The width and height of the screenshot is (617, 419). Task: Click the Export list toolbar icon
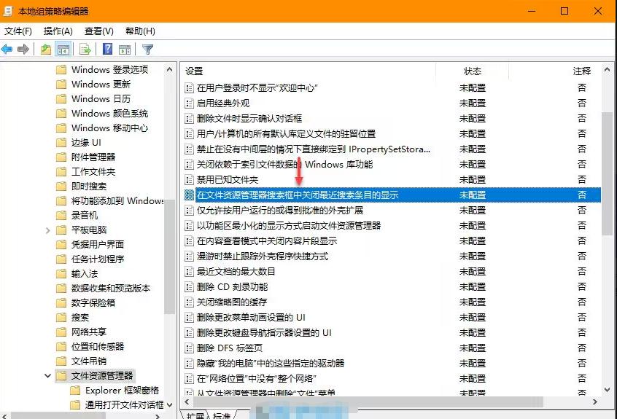[x=85, y=49]
